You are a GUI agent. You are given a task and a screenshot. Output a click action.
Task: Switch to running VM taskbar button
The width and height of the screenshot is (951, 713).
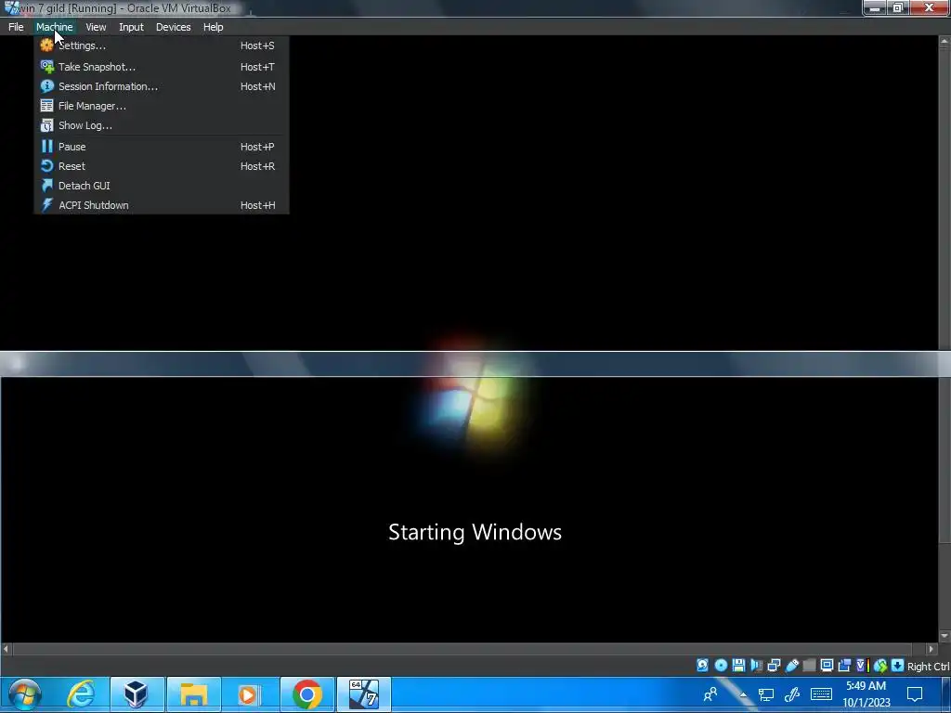[364, 694]
